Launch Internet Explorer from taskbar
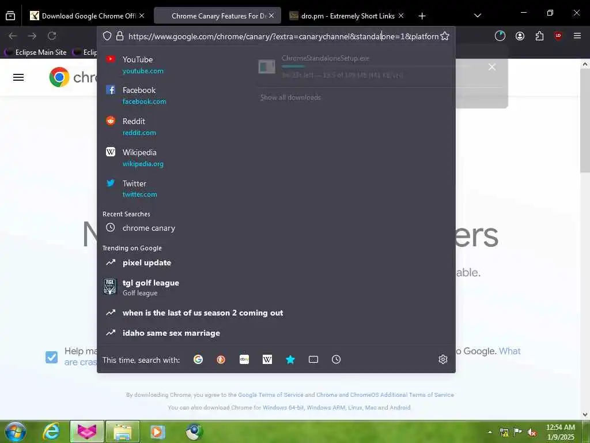590x443 pixels. [x=51, y=431]
